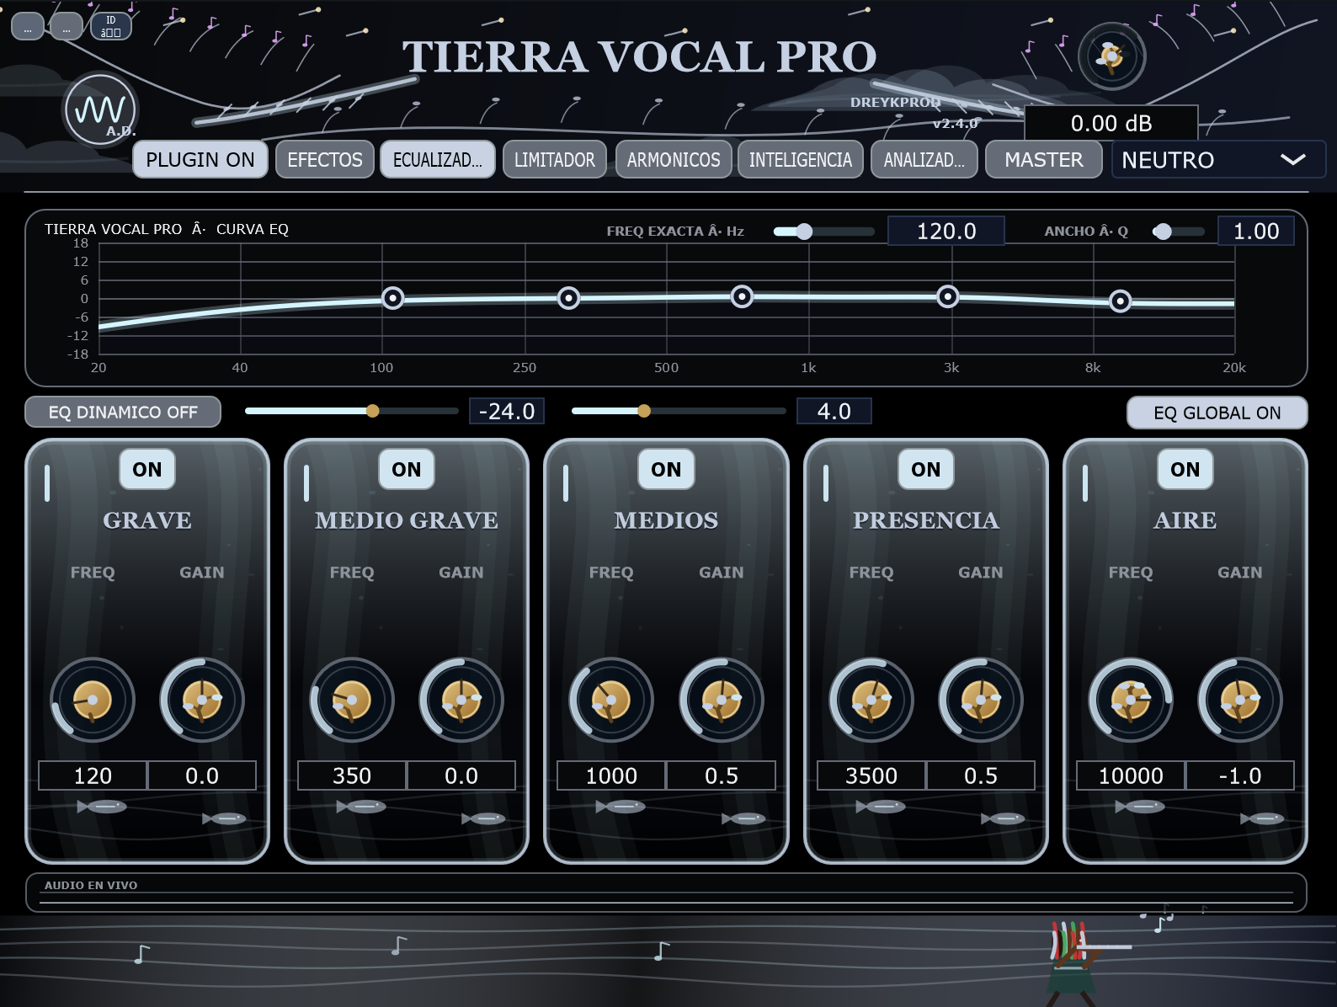Disable the MEDIOS band ON switch
The image size is (1337, 1007).
[666, 470]
